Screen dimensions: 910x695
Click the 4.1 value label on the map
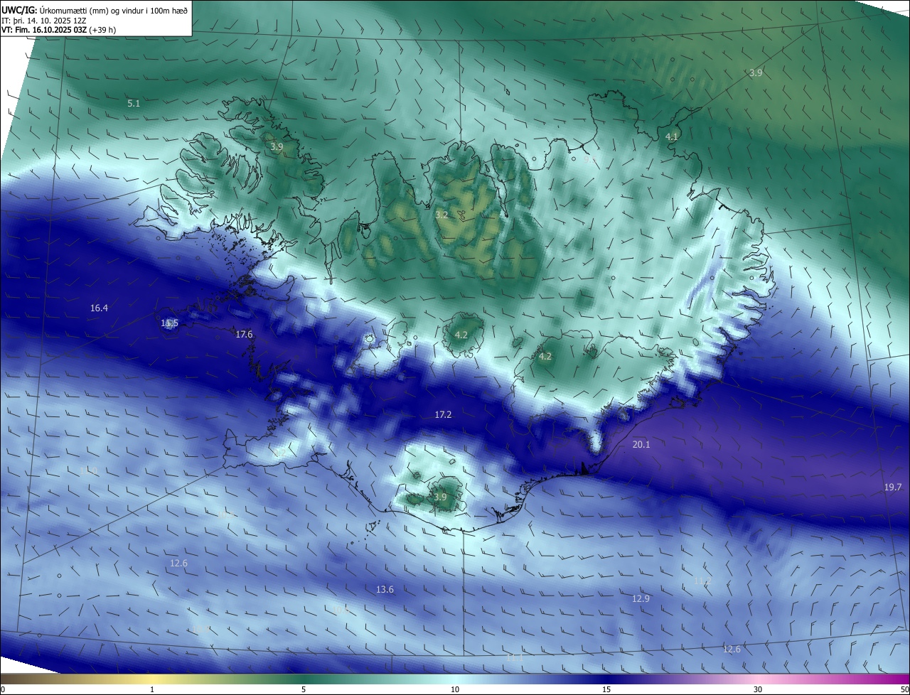coord(672,136)
